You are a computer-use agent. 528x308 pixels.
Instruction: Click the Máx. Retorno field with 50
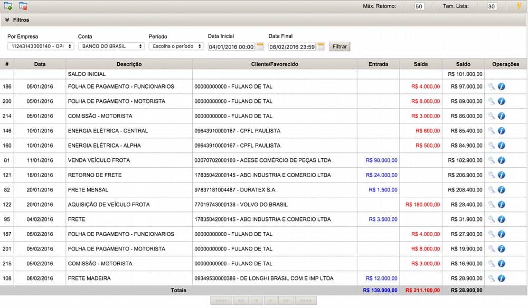419,6
